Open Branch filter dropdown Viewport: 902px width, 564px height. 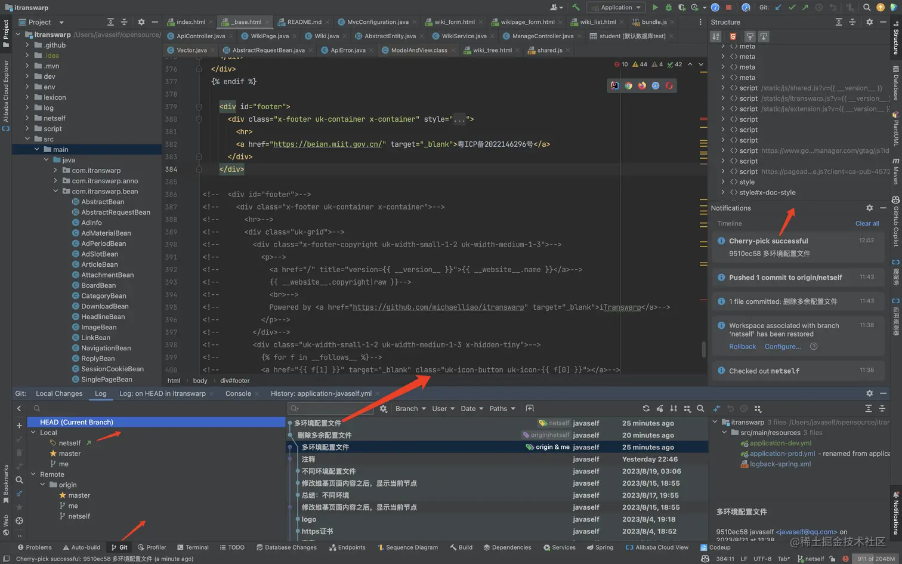pyautogui.click(x=410, y=409)
